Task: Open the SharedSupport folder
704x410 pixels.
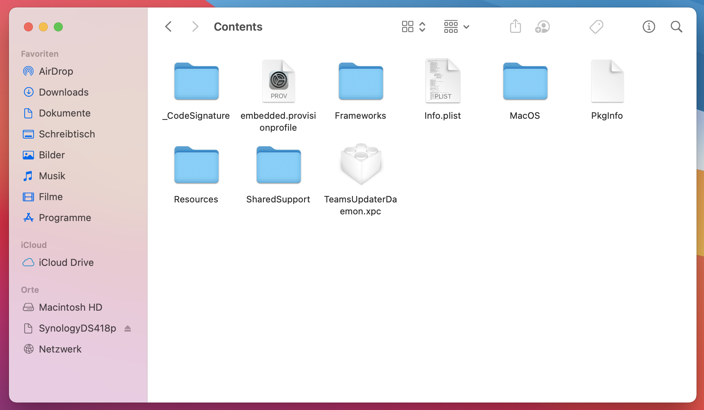Action: tap(278, 165)
